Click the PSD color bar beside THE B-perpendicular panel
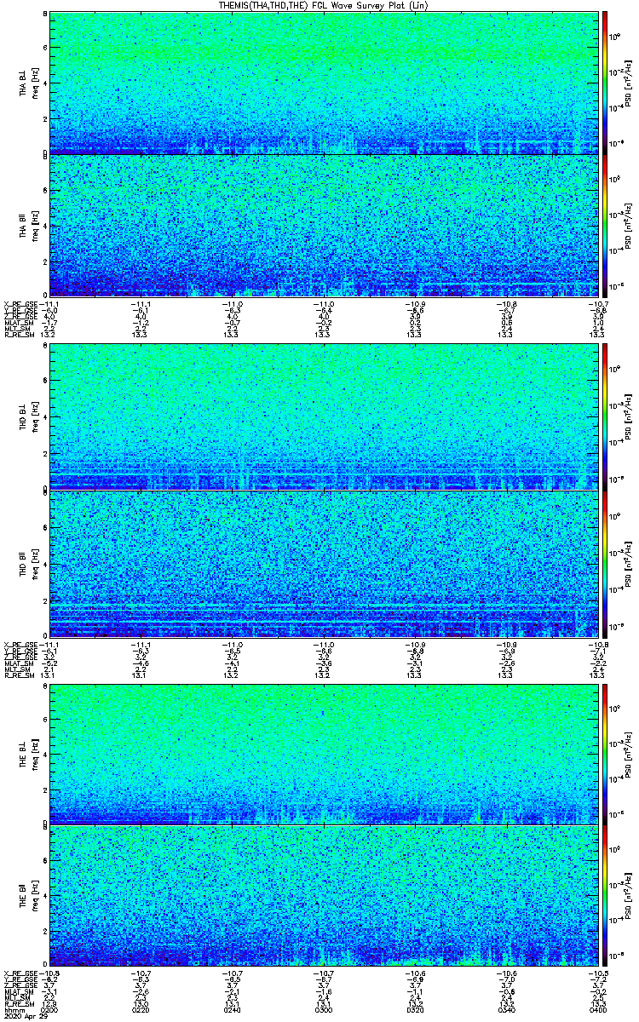 (606, 755)
